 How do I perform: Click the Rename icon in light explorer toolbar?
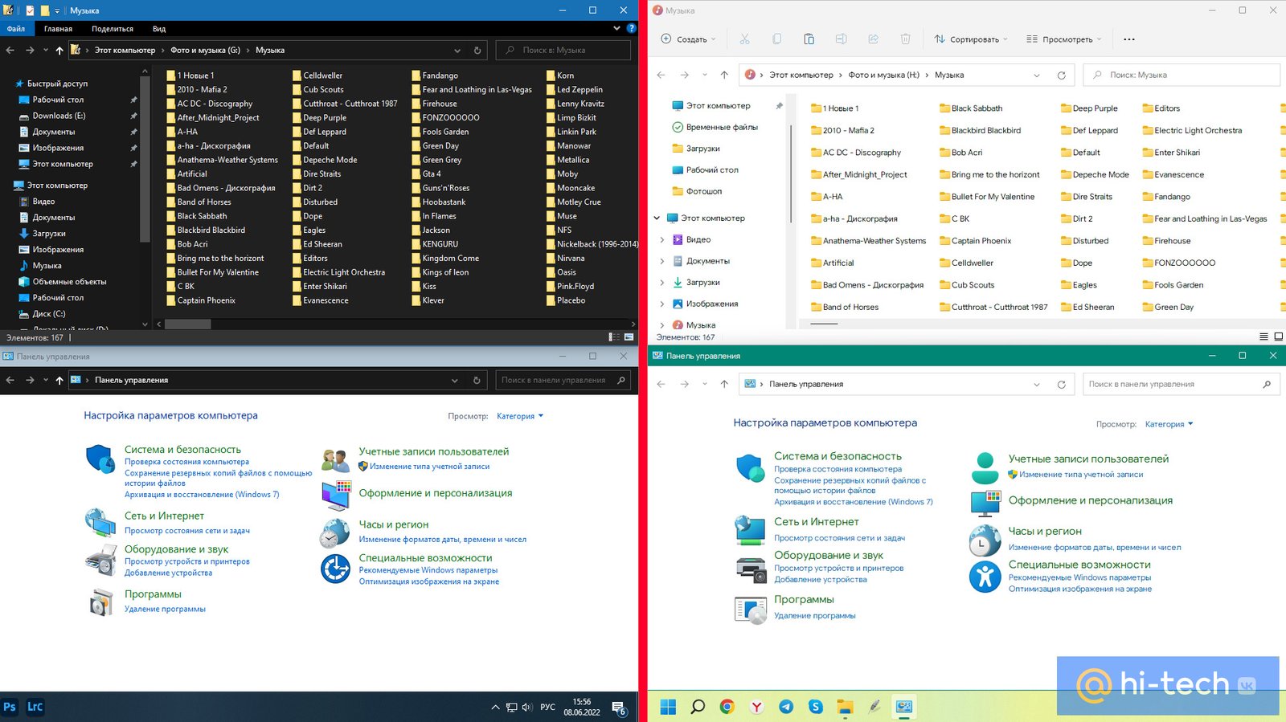[841, 39]
